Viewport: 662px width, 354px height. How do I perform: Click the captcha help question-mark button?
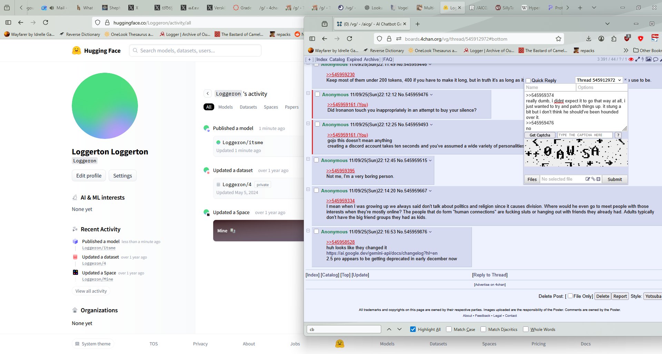618,135
